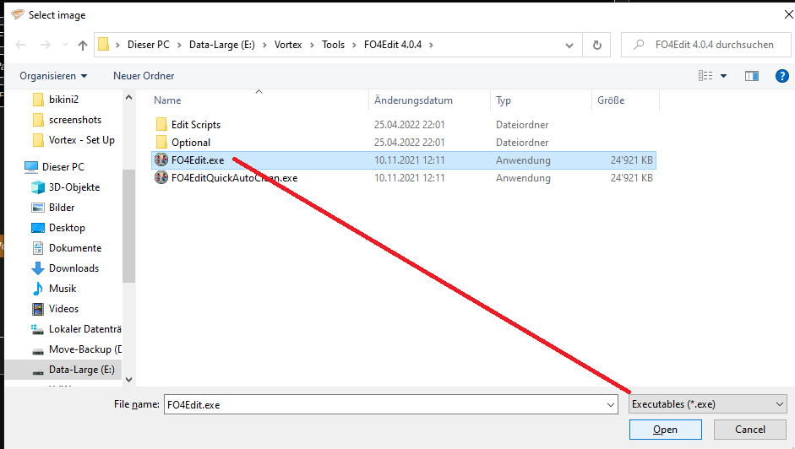Navigate to Data-Large (E:) breadcrumb
This screenshot has width=795, height=449.
point(222,45)
